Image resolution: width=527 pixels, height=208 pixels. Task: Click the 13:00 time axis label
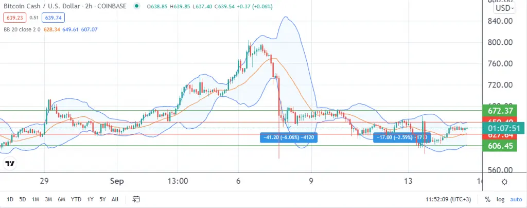pyautogui.click(x=178, y=181)
